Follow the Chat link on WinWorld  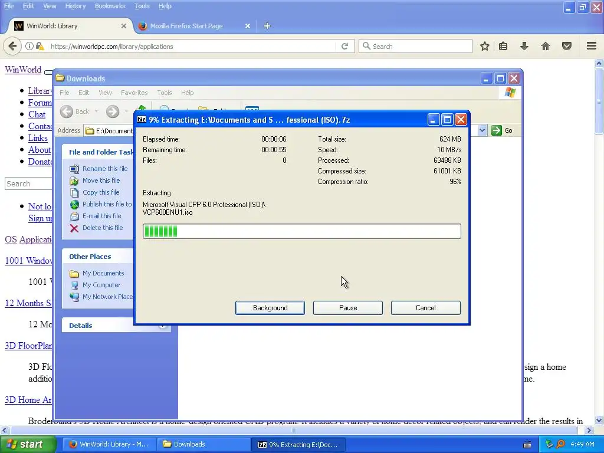point(37,114)
